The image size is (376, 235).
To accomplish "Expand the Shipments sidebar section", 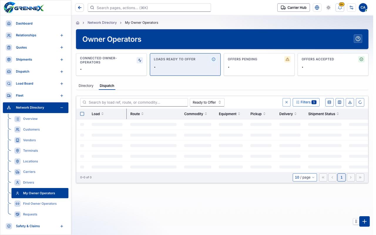I will tap(62, 60).
